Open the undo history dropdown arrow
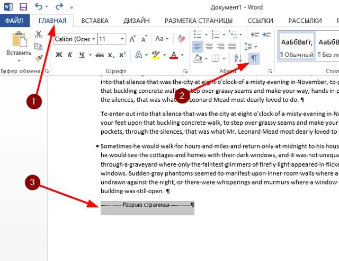 coord(47,7)
